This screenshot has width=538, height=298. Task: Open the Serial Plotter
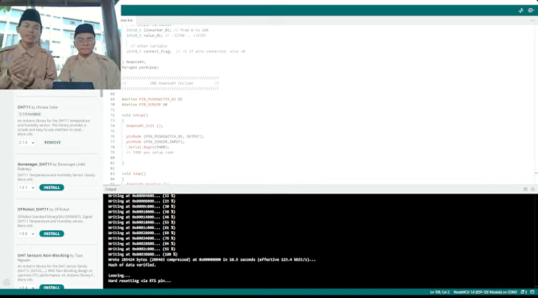(521, 10)
